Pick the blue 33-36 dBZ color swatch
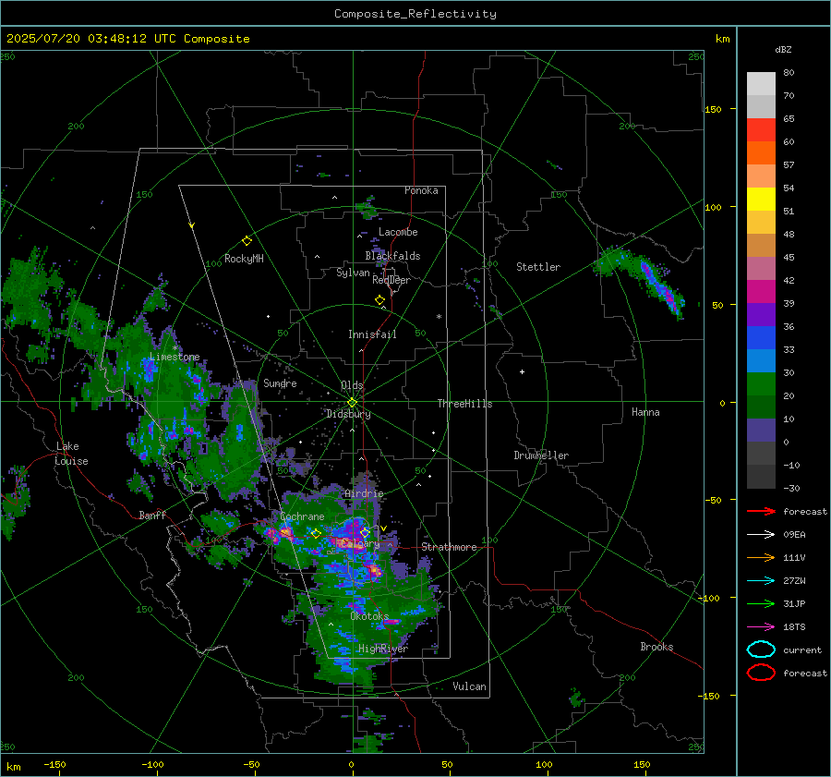Screen dimensions: 831x777 click(761, 338)
